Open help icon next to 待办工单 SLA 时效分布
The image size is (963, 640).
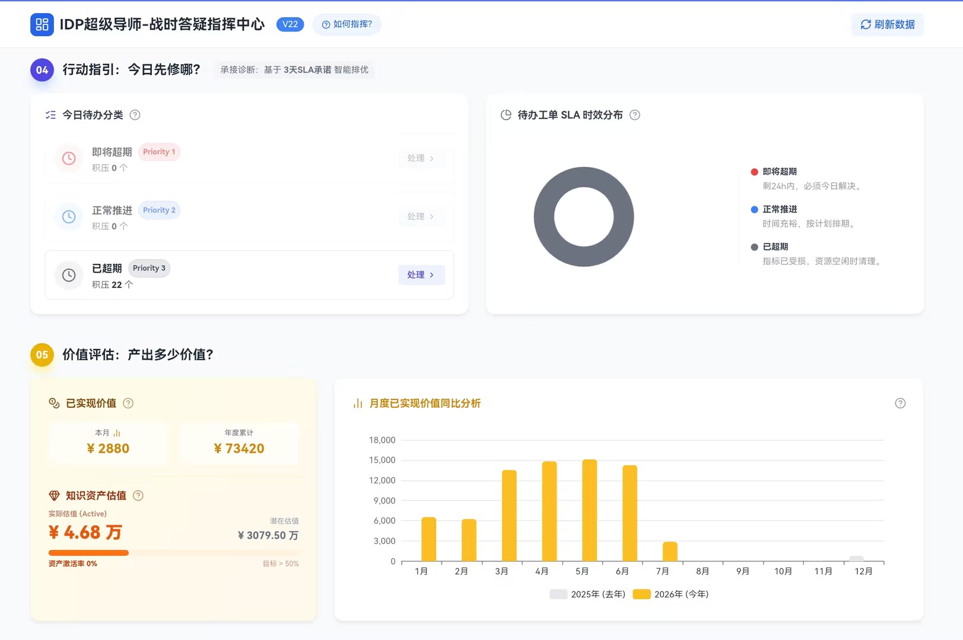click(x=635, y=115)
